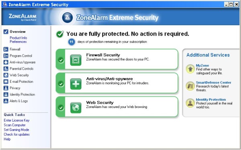The image size is (241, 150).
Task: Open Alerts & Logs warning icon
Action: click(x=6, y=101)
